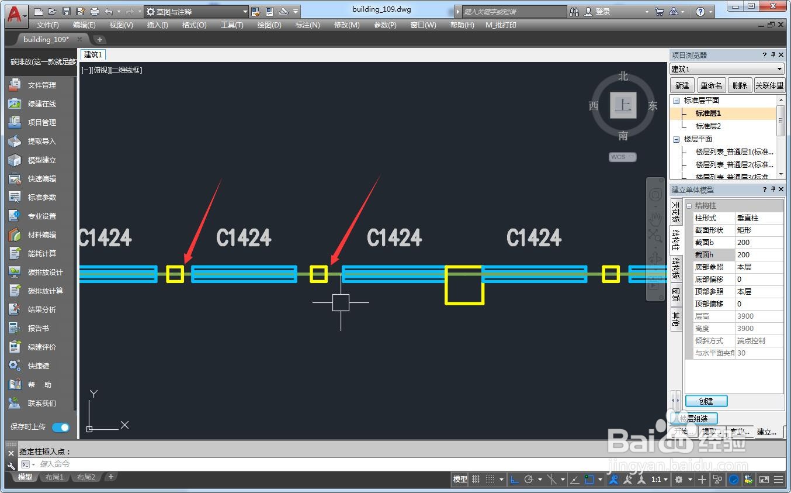Image resolution: width=791 pixels, height=493 pixels.
Task: Click the 关联体量 button
Action: tap(769, 85)
